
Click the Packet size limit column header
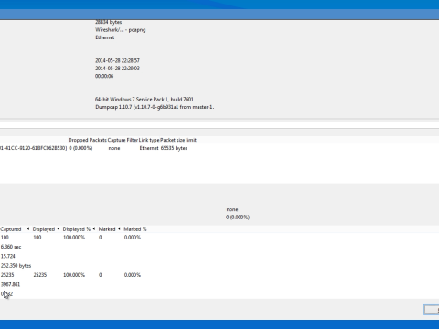coord(178,140)
